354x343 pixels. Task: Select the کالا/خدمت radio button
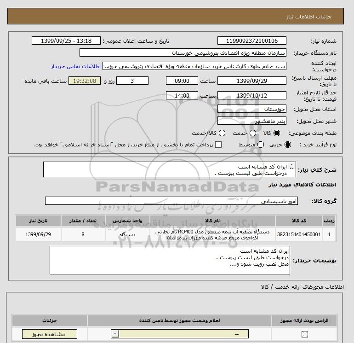point(222,133)
